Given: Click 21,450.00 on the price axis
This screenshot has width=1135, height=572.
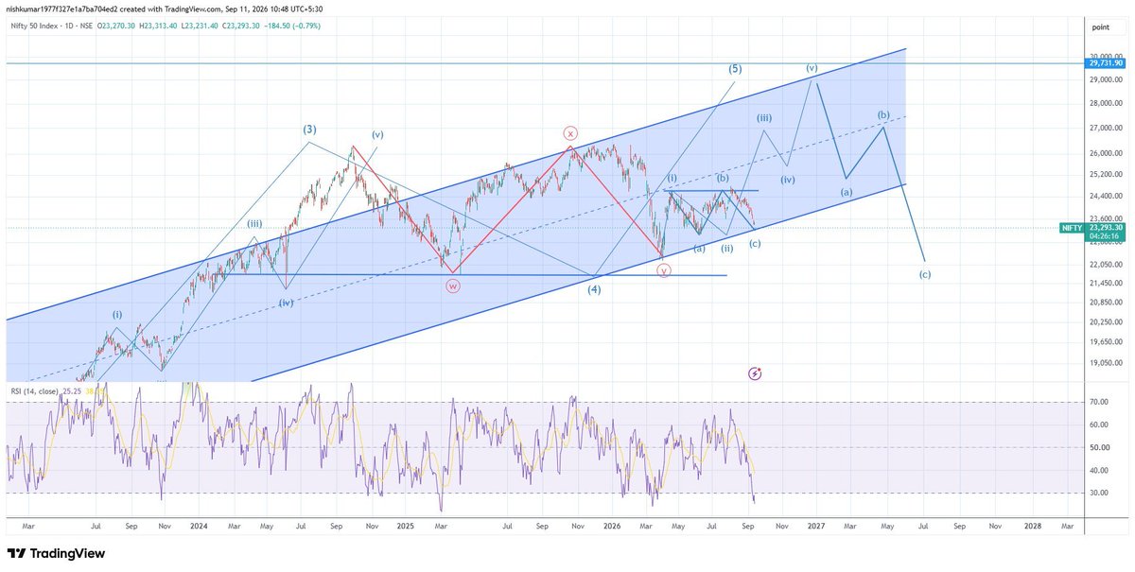Looking at the screenshot, I should coord(1107,283).
